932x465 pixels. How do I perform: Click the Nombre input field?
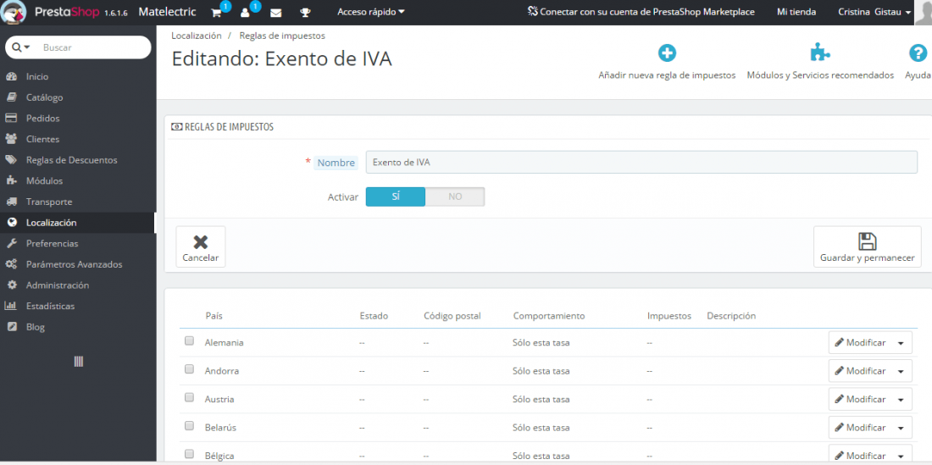[641, 162]
